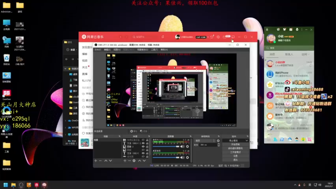Mute the mic/aux audio speaker icon
Image resolution: width=336 pixels, height=189 pixels.
(182, 147)
